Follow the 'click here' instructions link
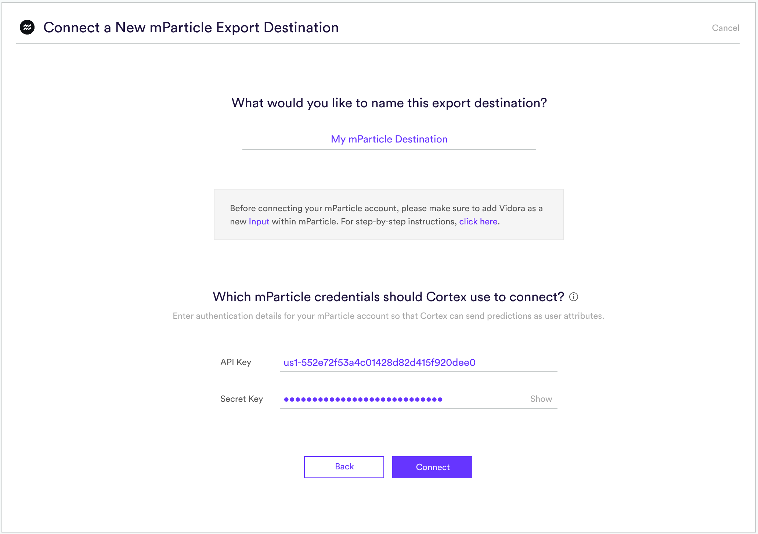Viewport: 758px width, 534px height. click(x=478, y=221)
